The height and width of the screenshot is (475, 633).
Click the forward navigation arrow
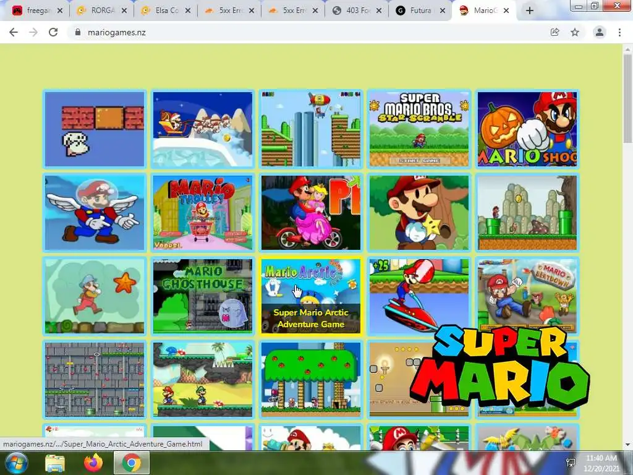click(x=33, y=32)
